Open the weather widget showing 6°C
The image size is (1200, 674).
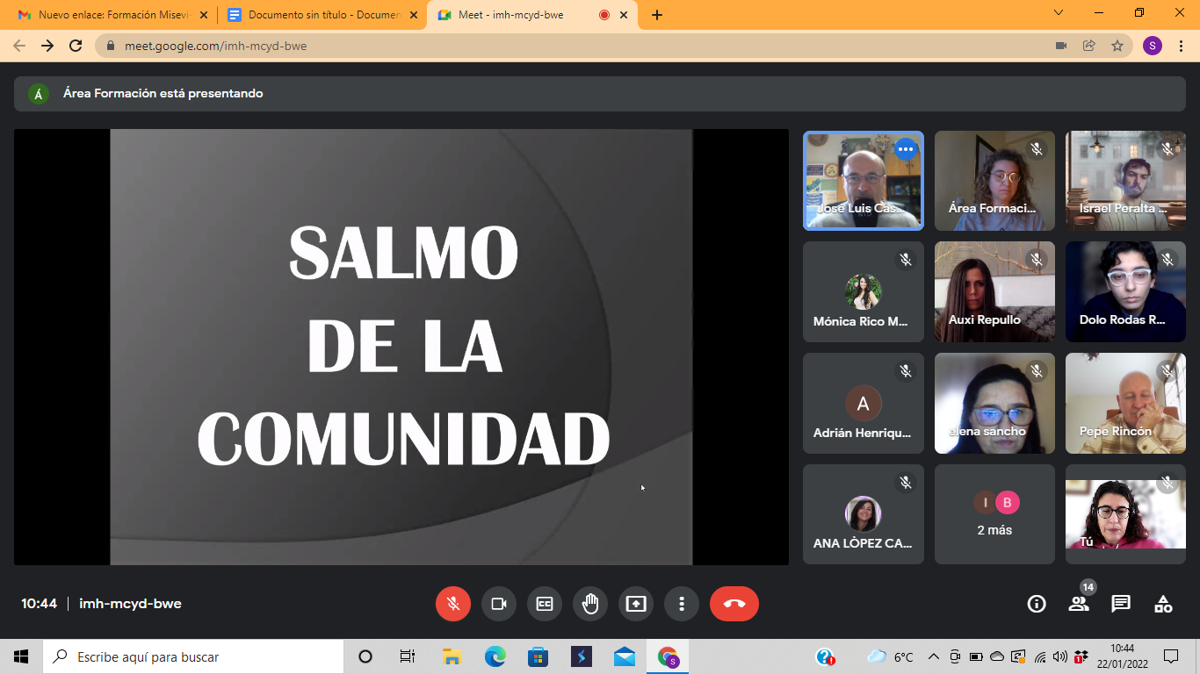point(890,656)
